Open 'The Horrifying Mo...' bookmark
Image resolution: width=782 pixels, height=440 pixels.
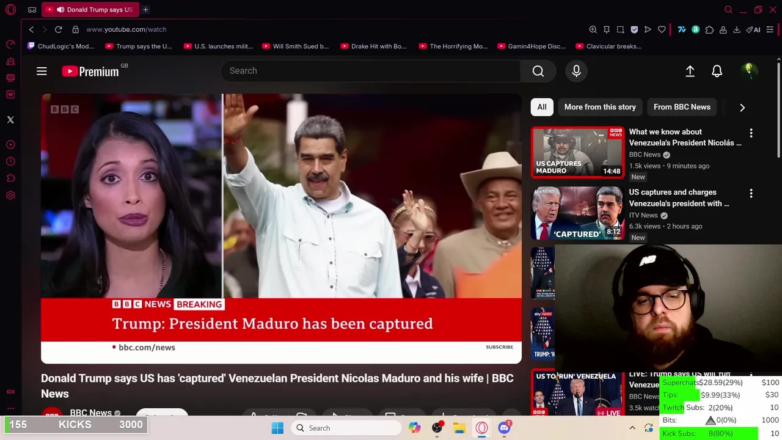pyautogui.click(x=453, y=46)
